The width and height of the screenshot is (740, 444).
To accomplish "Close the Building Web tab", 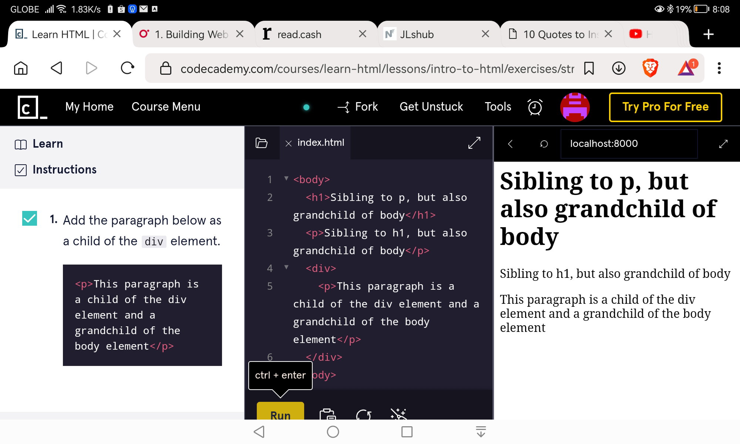I will [x=240, y=34].
